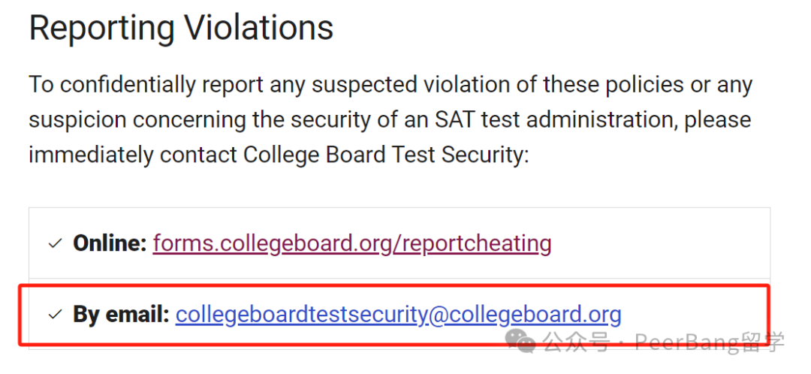
Task: Click the word confidentially in the paragraph
Action: (x=128, y=85)
